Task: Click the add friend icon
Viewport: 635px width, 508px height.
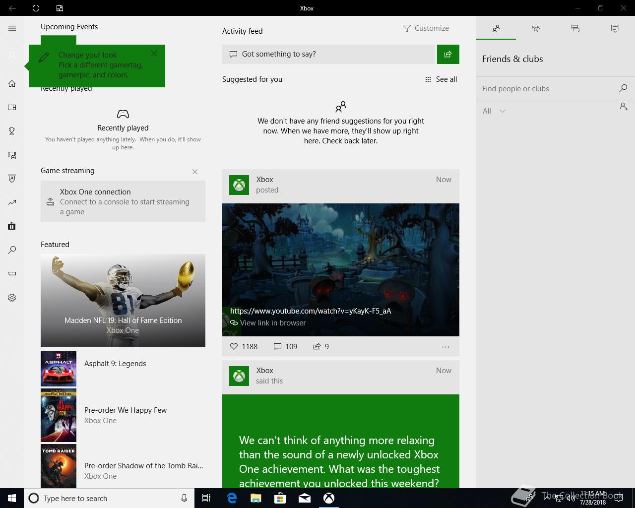Action: pyautogui.click(x=624, y=107)
